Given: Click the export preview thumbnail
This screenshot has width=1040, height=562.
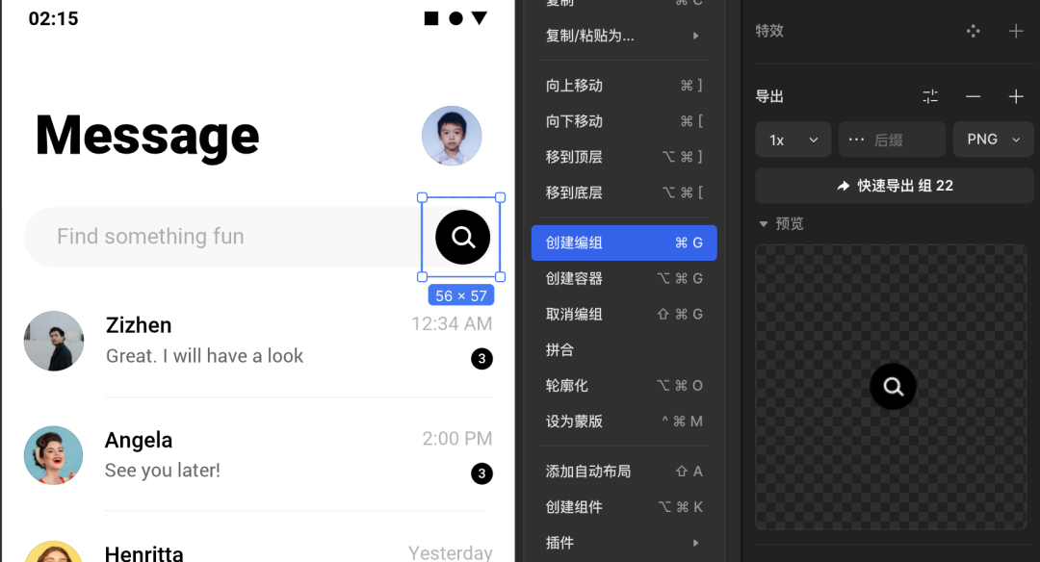Looking at the screenshot, I should click(891, 387).
